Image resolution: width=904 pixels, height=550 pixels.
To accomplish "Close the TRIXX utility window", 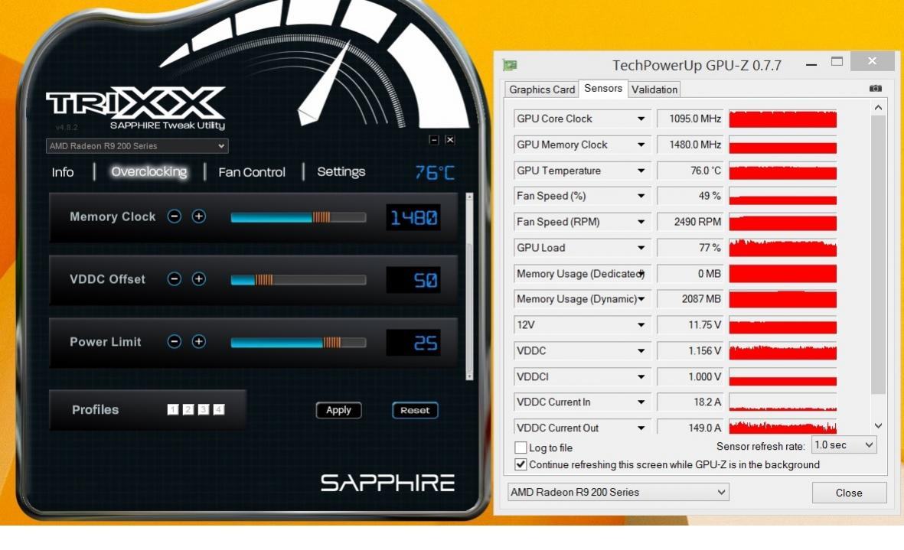I will pos(450,140).
